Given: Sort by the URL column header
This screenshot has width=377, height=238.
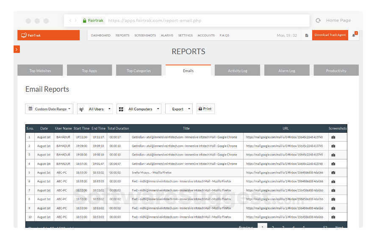Looking at the screenshot, I should tap(286, 129).
